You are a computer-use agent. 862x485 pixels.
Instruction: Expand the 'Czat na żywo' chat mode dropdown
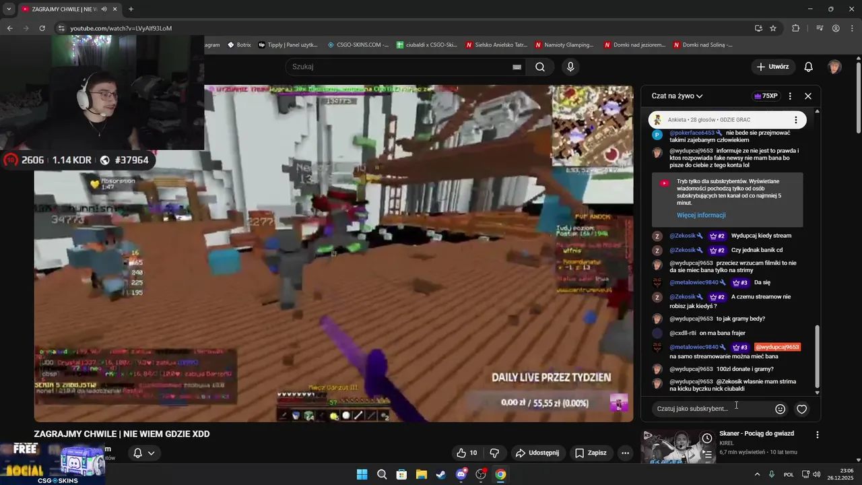(x=677, y=96)
